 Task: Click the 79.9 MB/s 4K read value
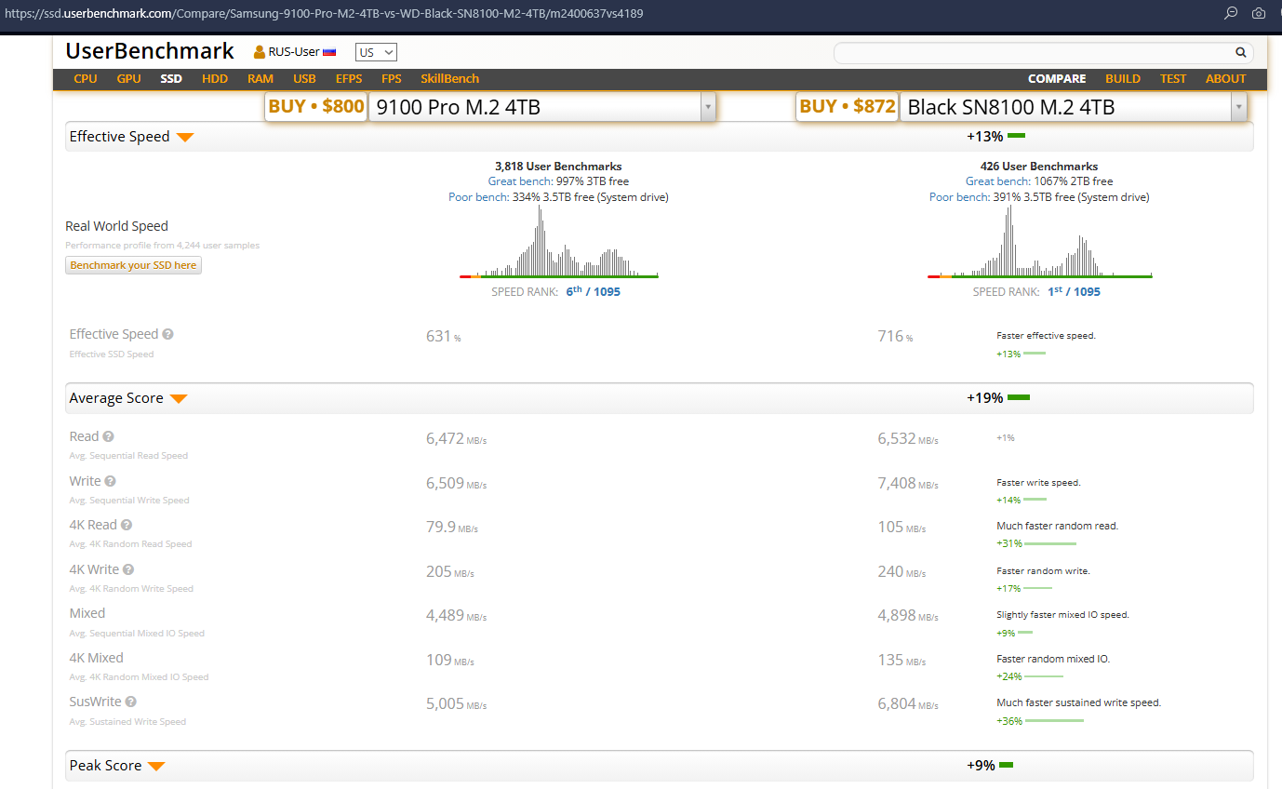(x=452, y=527)
